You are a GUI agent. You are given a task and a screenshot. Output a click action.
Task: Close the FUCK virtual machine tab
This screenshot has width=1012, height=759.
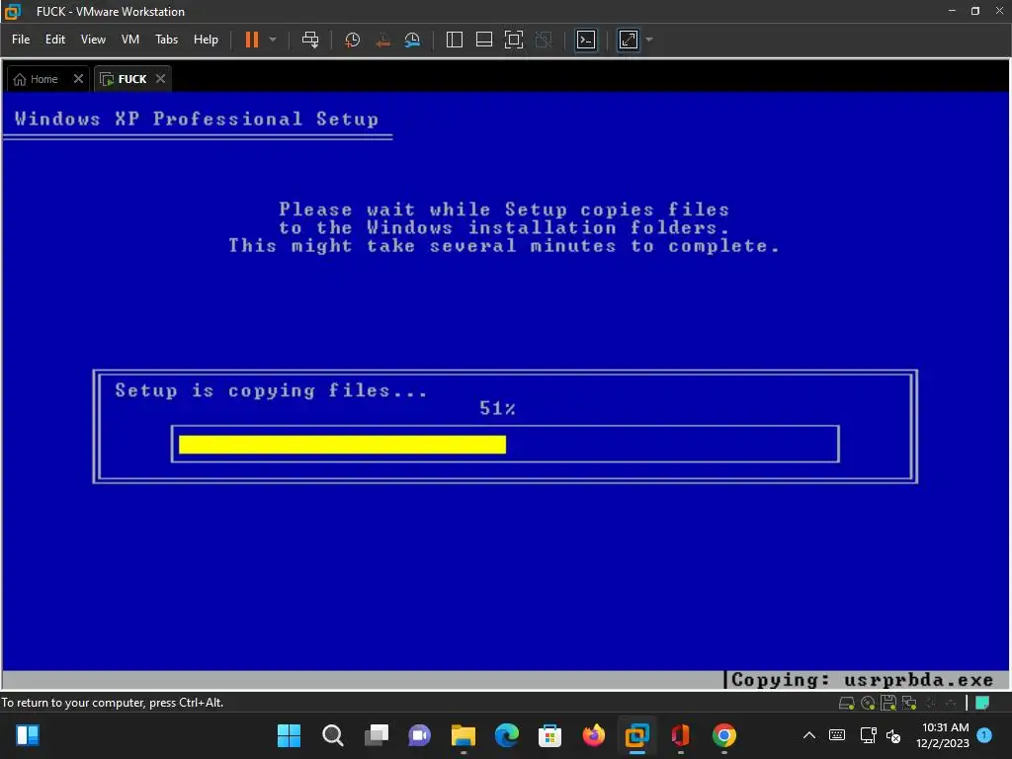point(161,79)
